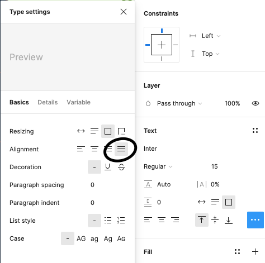Screen dimensions: 265x263
Task: Select justified text alignment icon
Action: click(121, 149)
